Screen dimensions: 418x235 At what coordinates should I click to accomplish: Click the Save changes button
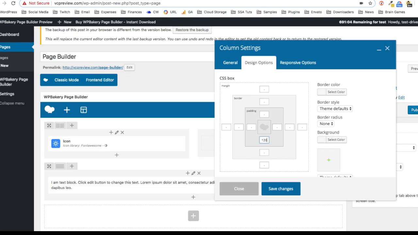281,189
